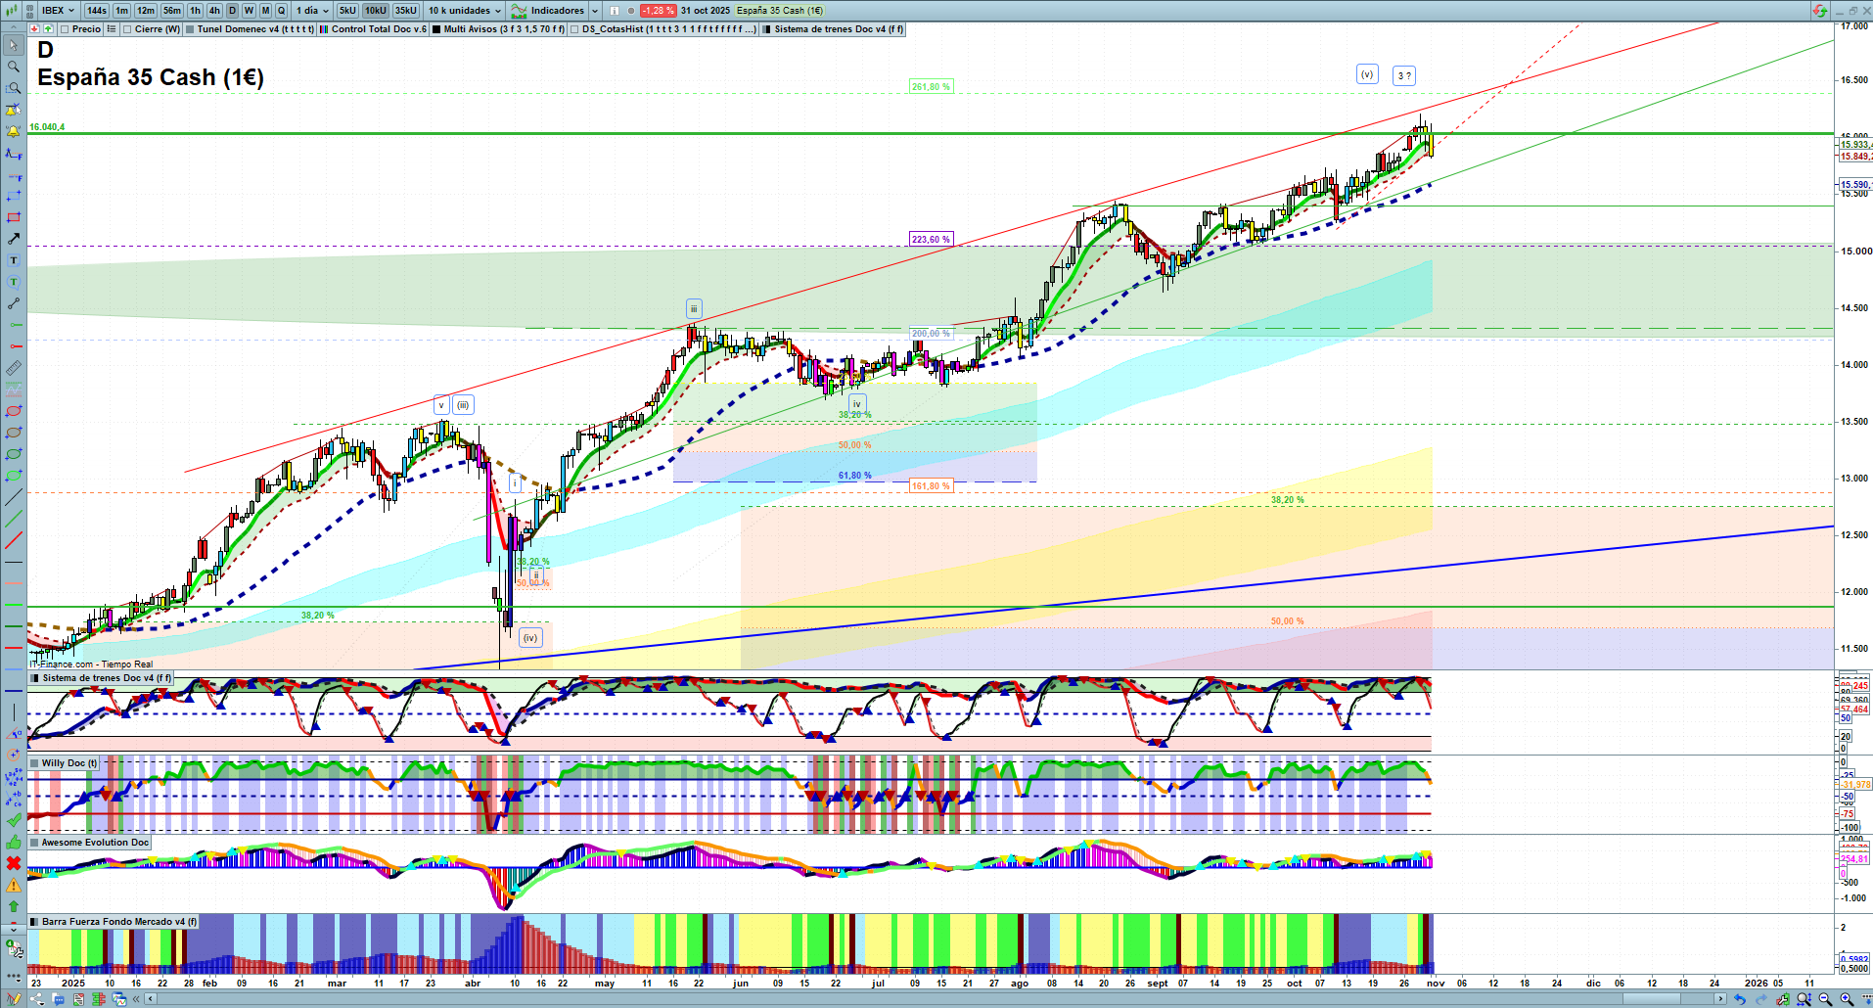Image resolution: width=1873 pixels, height=1008 pixels.
Task: Click the zoom in magnifier at bottom right
Action: pos(1847,999)
